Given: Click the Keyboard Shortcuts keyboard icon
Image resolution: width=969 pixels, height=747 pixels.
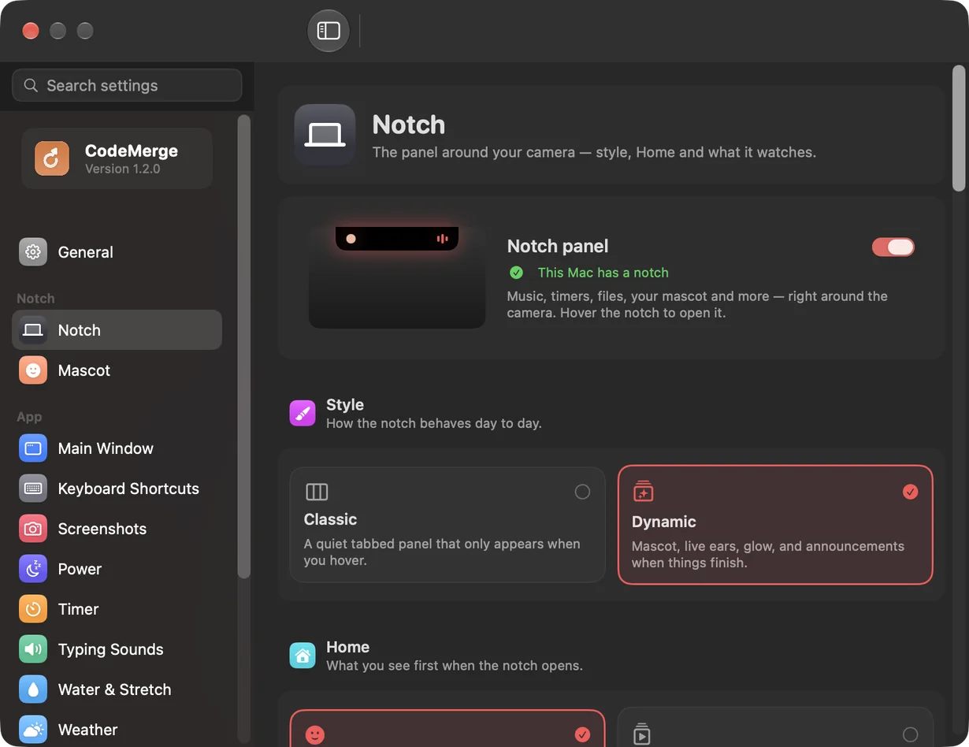Looking at the screenshot, I should click(33, 489).
